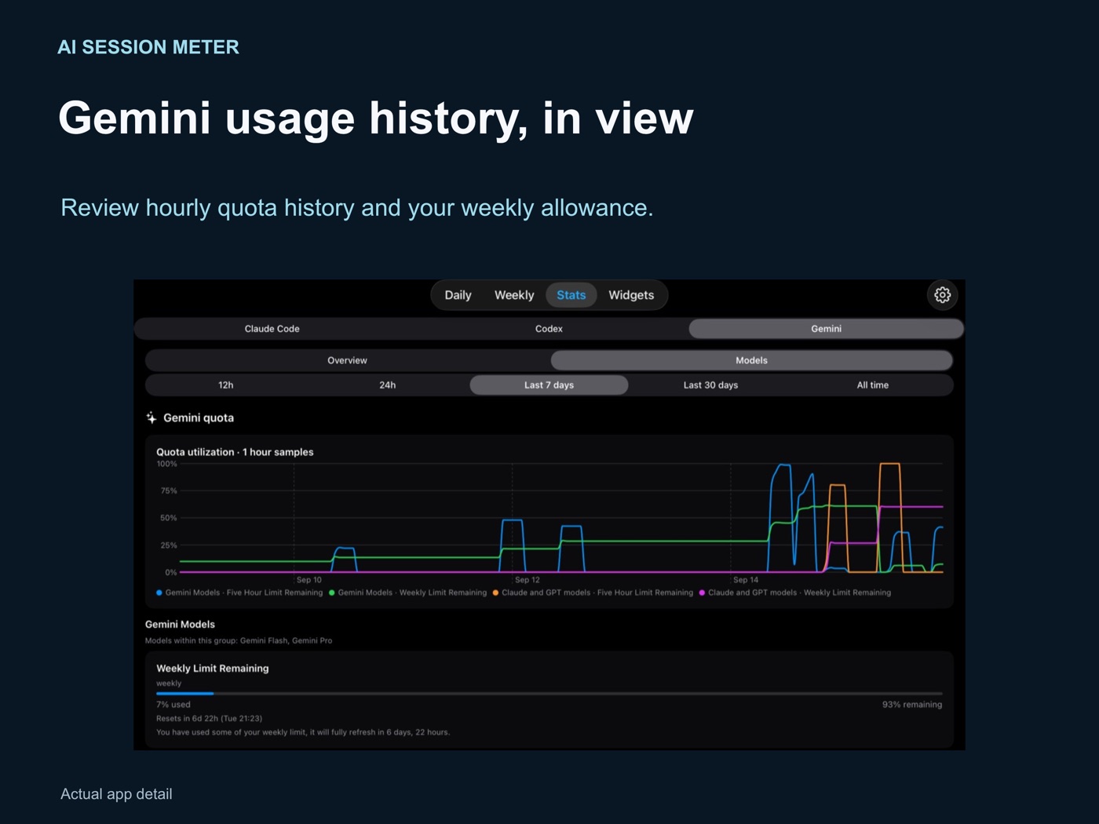This screenshot has width=1099, height=824.
Task: Click the 100% y-axis label
Action: point(167,464)
